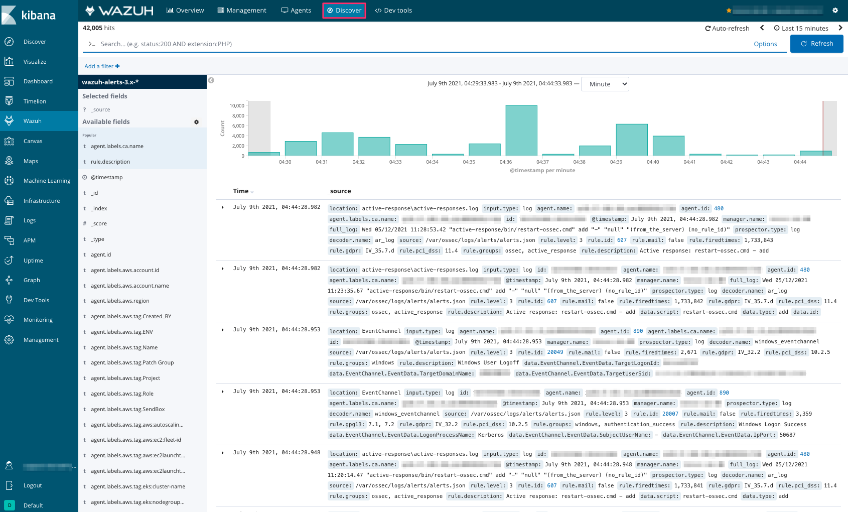Viewport: 848px width, 512px height.
Task: Switch to the Agents tab
Action: (296, 11)
